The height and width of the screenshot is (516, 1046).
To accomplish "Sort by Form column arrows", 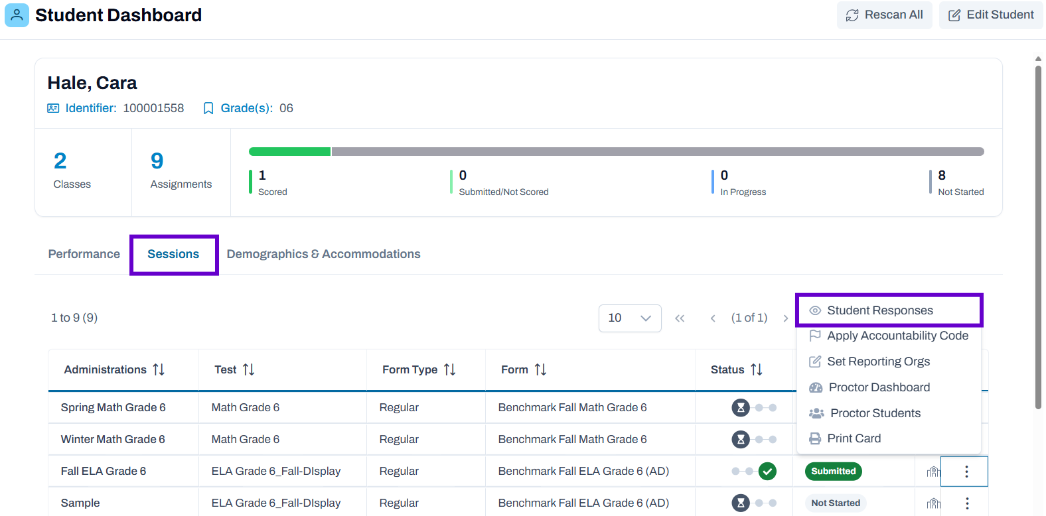I will tap(541, 369).
